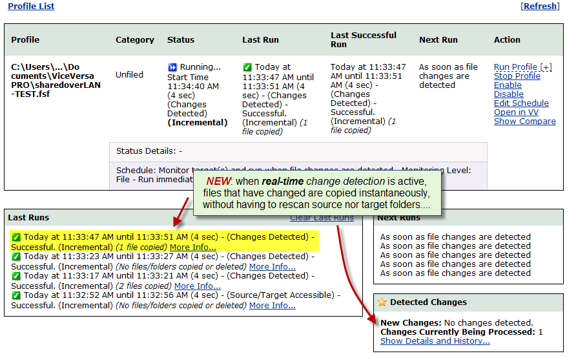Click Show Compare link
576x358 pixels.
tap(525, 121)
